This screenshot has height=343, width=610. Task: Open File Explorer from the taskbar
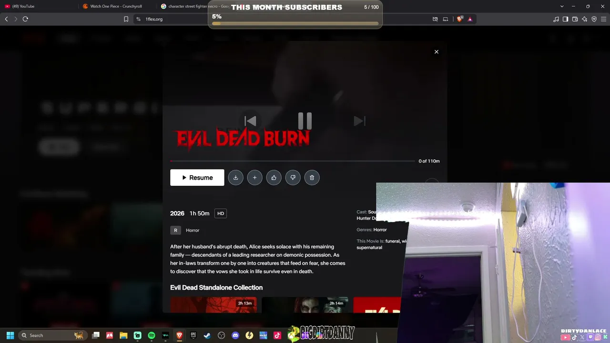coord(123,335)
